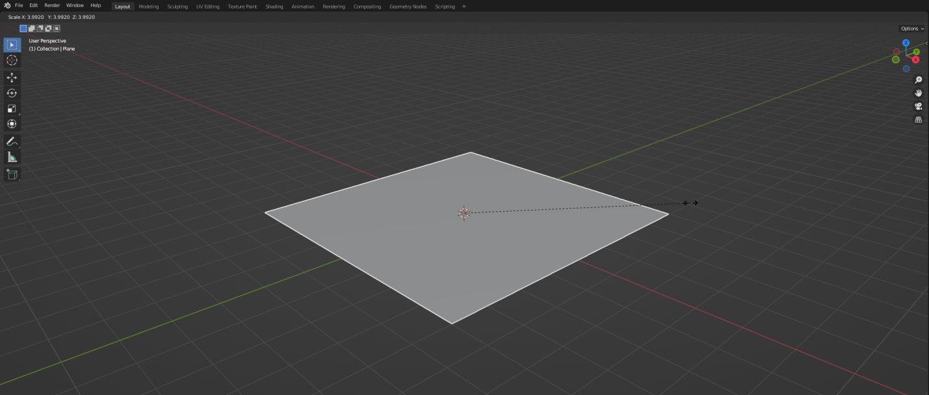Open the File menu
Screen dimensions: 929x395
coord(19,6)
